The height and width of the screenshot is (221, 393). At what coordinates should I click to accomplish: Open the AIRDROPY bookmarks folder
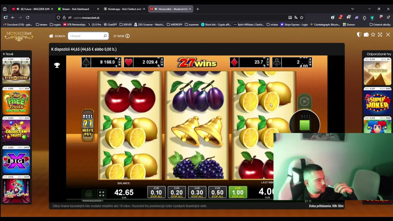pyautogui.click(x=175, y=25)
